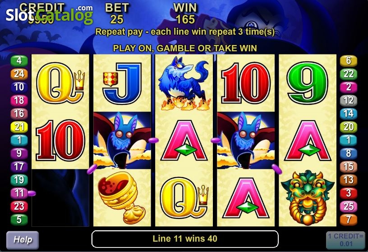The width and height of the screenshot is (368, 252).
Task: Select payline 12 grey marker
Action: coord(349,100)
